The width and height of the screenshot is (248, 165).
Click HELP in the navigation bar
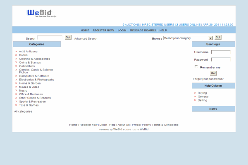[x=163, y=30]
